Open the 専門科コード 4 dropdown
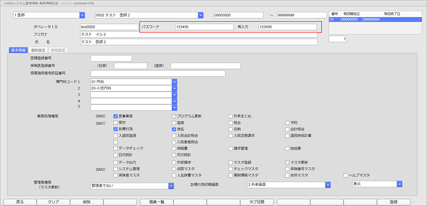 (175, 101)
